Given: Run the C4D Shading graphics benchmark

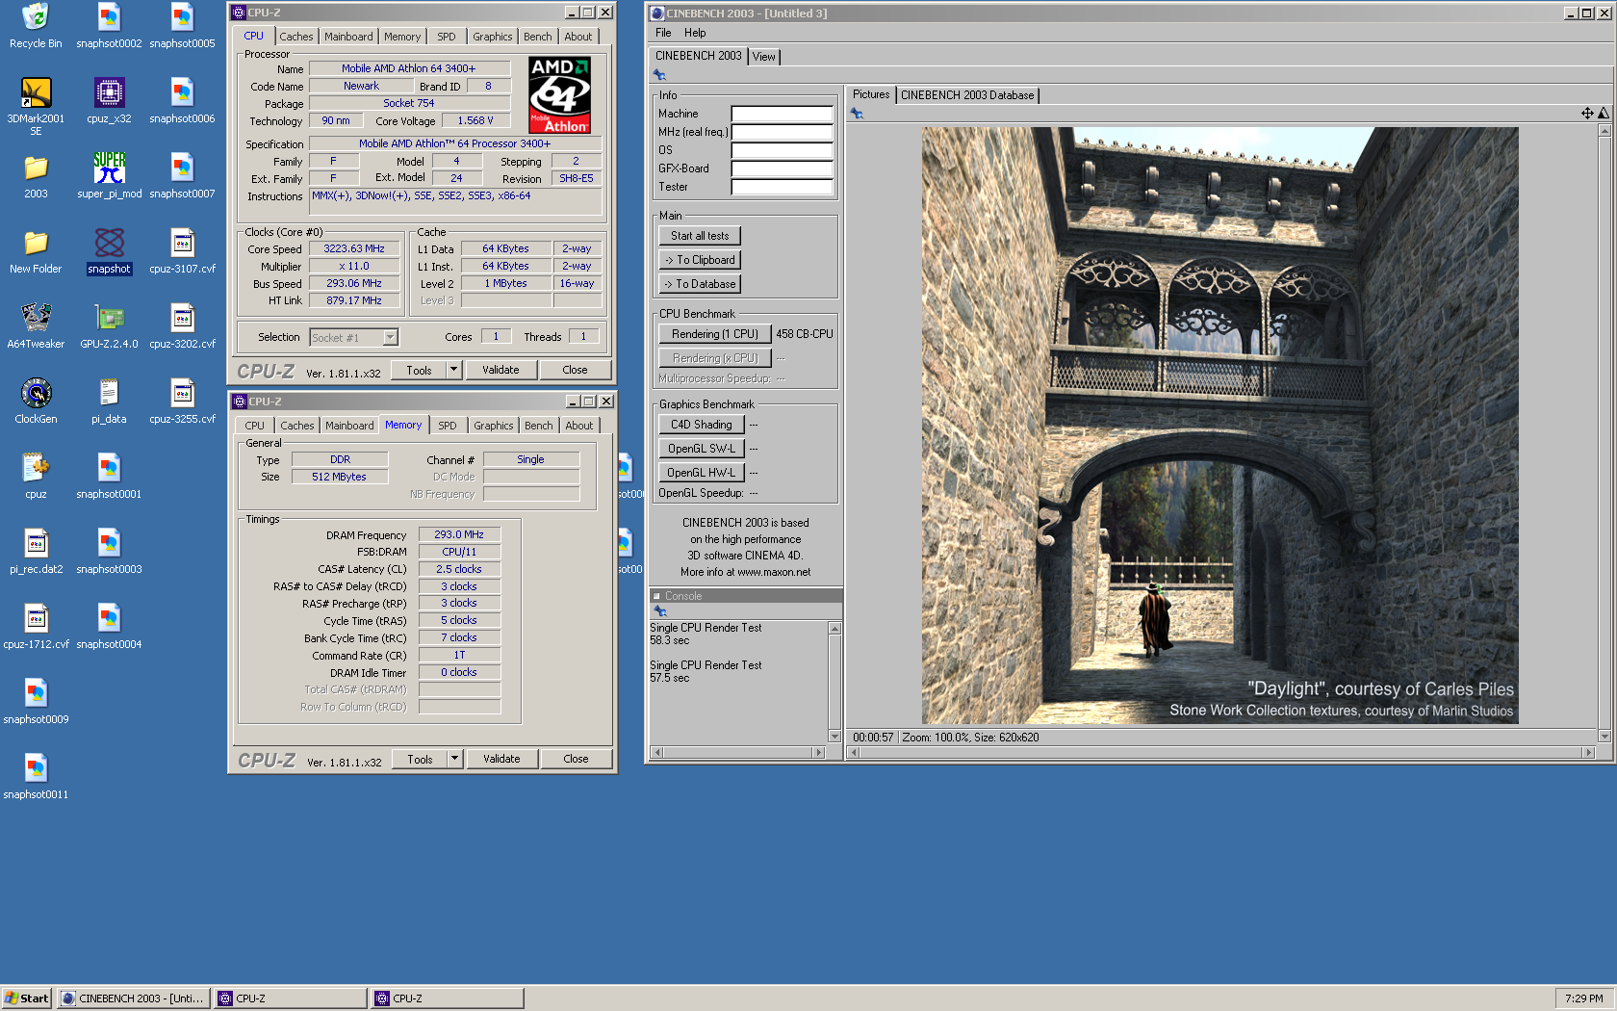Looking at the screenshot, I should pos(702,425).
